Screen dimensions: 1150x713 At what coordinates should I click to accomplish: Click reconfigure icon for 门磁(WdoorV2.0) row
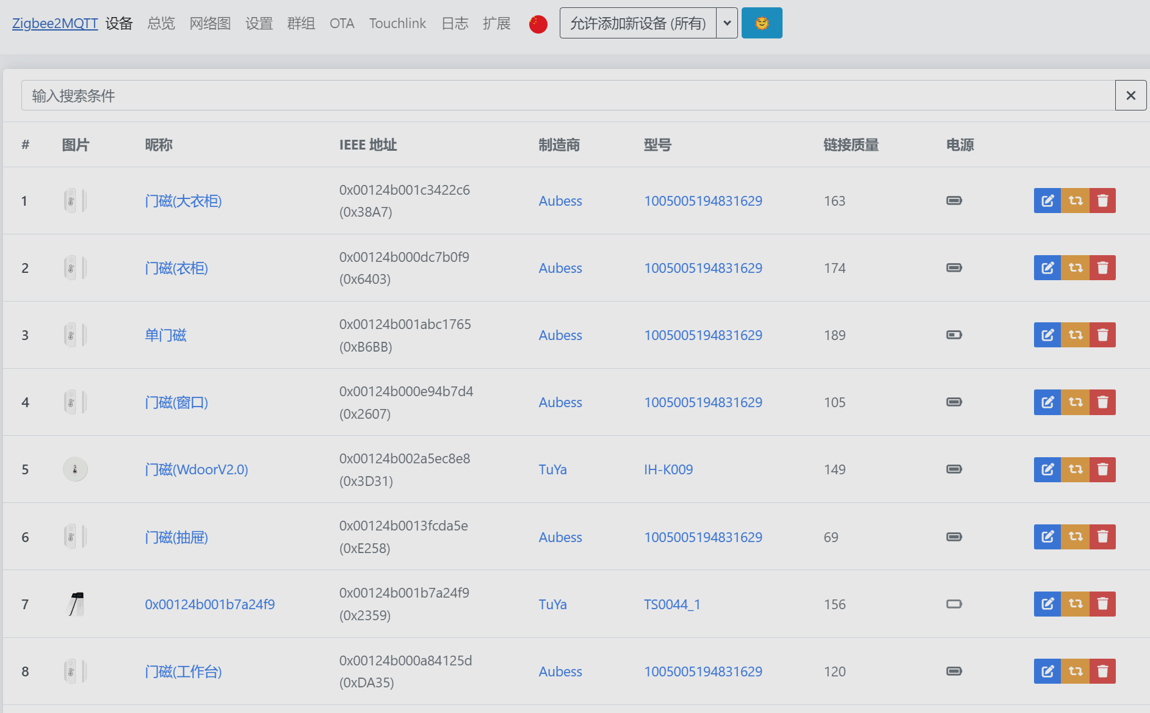(x=1076, y=469)
